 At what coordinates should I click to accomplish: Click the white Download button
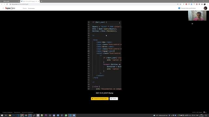pyautogui.click(x=114, y=98)
